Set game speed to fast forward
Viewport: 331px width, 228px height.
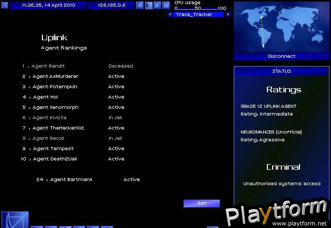[x=157, y=5]
